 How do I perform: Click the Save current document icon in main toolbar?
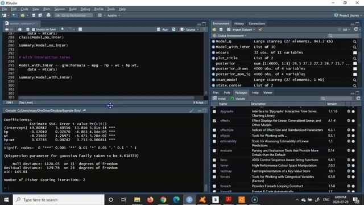click(34, 15)
